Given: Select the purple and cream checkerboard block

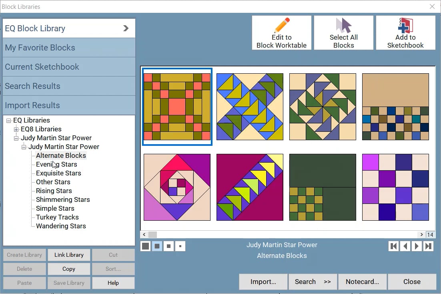Looking at the screenshot, I should (395, 187).
